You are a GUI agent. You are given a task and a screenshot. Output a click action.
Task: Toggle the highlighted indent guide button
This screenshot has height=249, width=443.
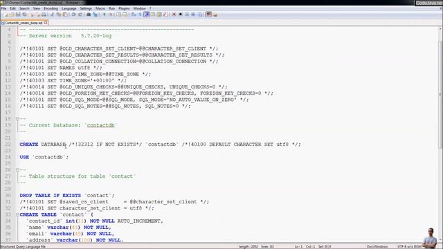click(x=147, y=15)
